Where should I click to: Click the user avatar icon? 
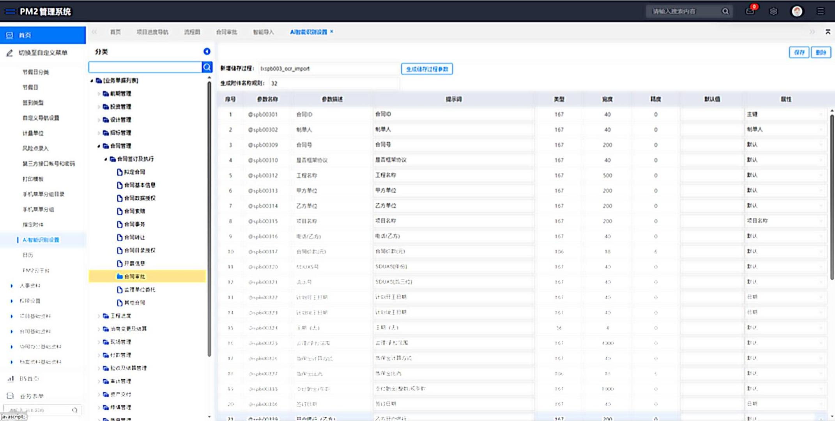(x=797, y=11)
